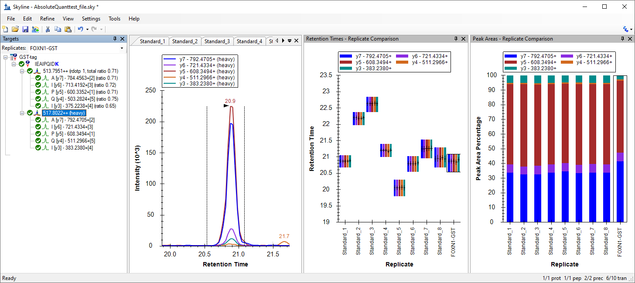Viewport: 635px width, 283px height.
Task: Click the 513.7951++ precursor chromatogram icon
Action: click(x=38, y=71)
